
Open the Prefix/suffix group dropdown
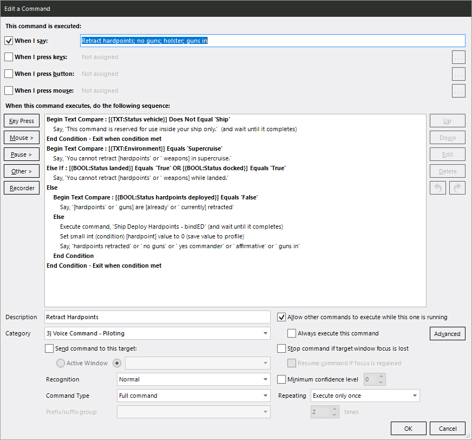pos(194,412)
